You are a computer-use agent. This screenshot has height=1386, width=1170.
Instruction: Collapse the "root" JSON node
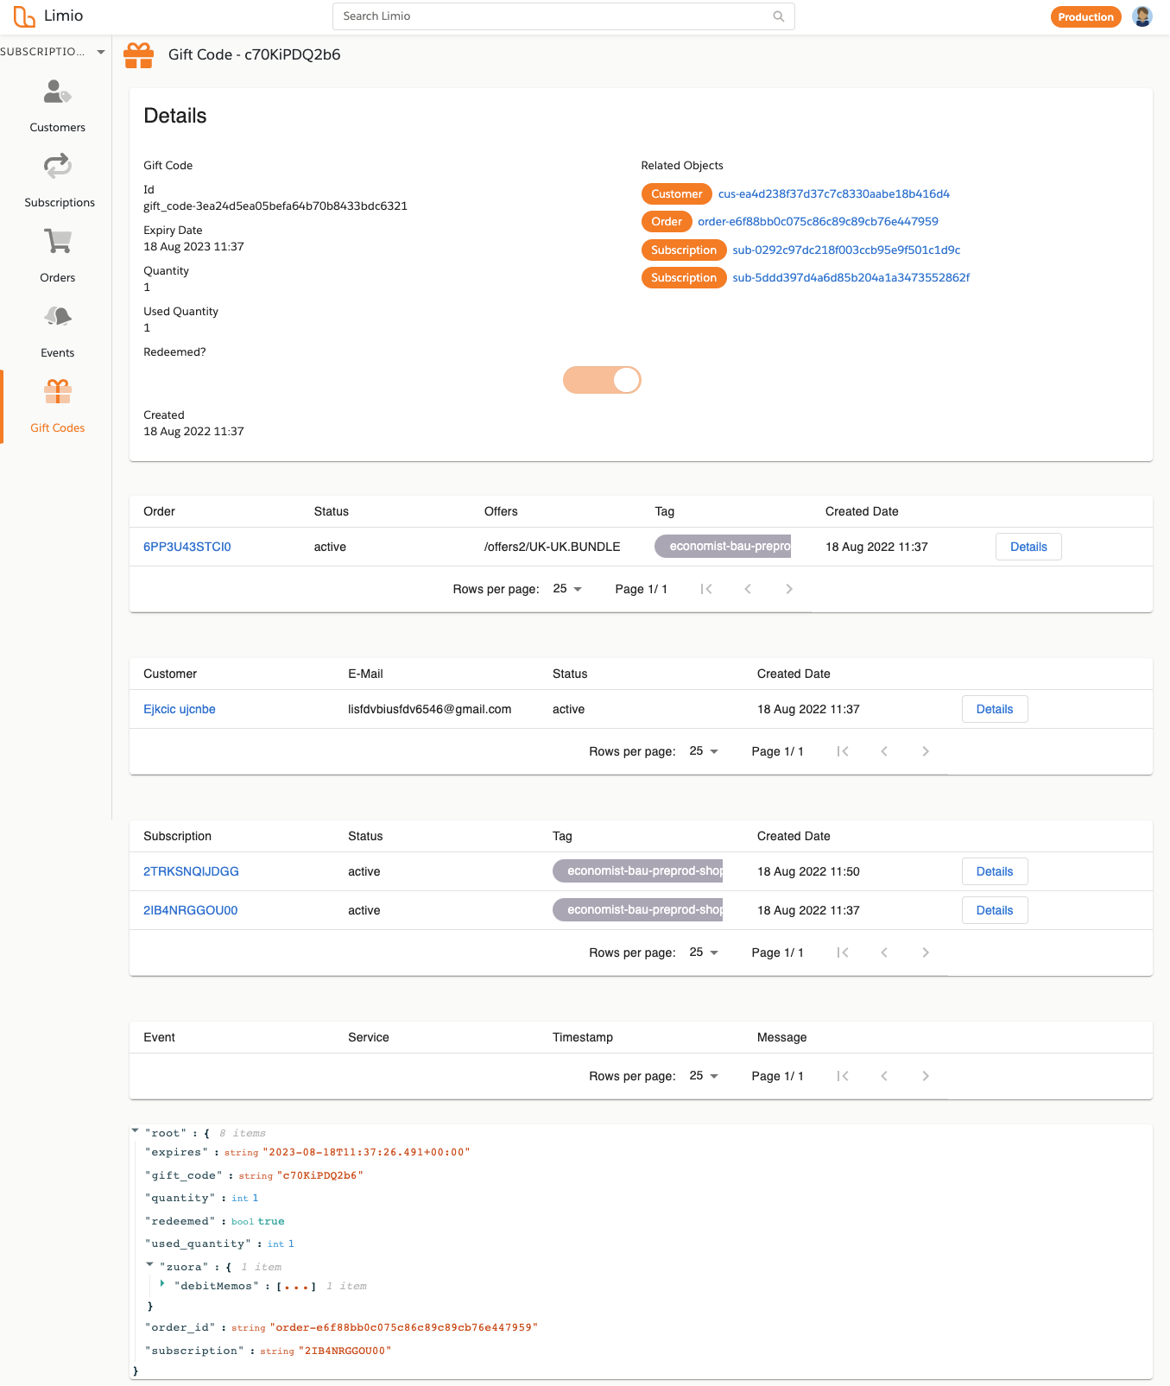click(136, 1130)
